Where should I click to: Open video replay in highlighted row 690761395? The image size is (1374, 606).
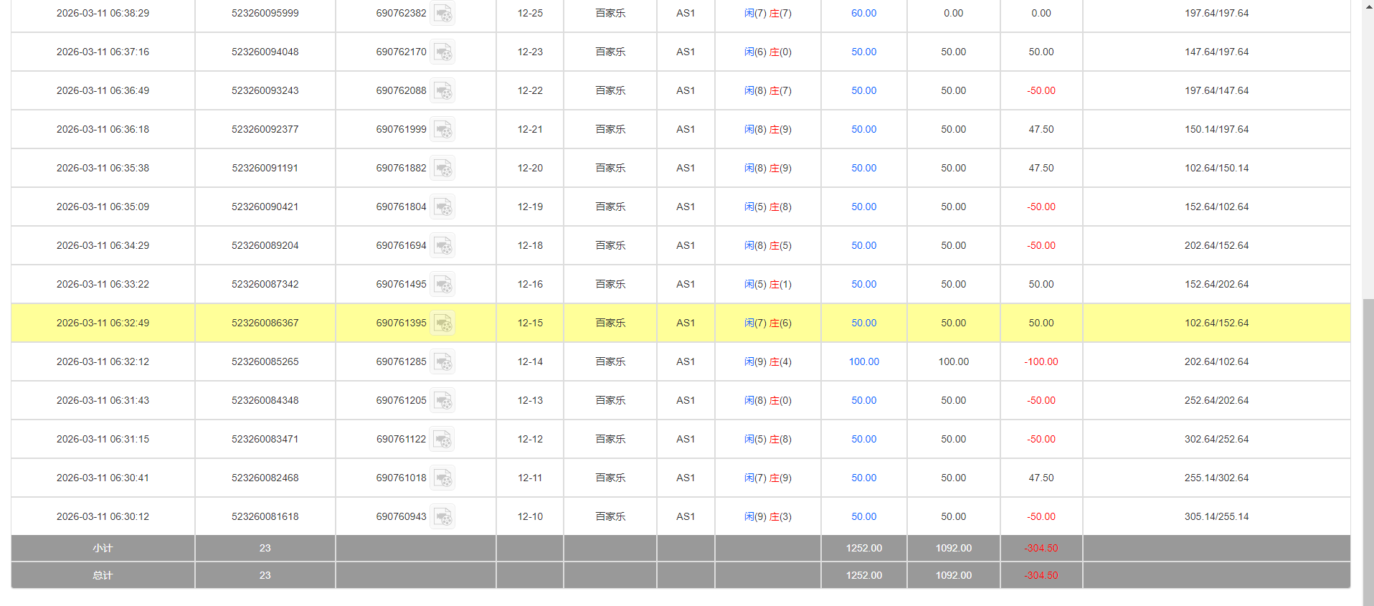click(443, 323)
